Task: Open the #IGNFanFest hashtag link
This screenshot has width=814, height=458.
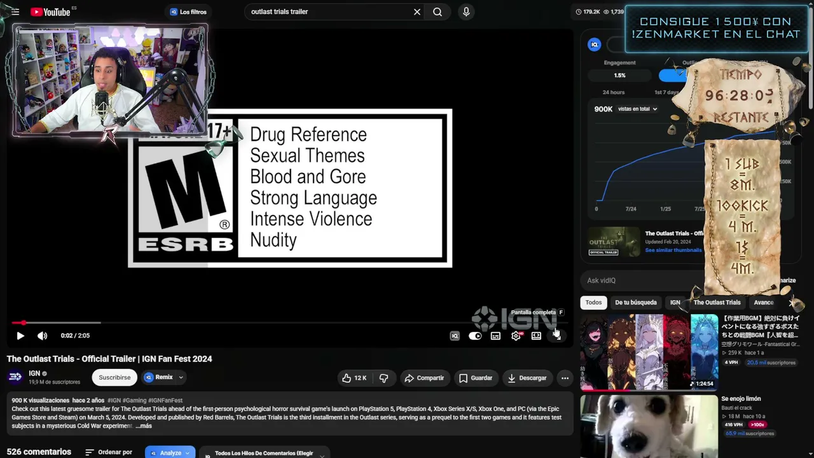Action: (165, 401)
